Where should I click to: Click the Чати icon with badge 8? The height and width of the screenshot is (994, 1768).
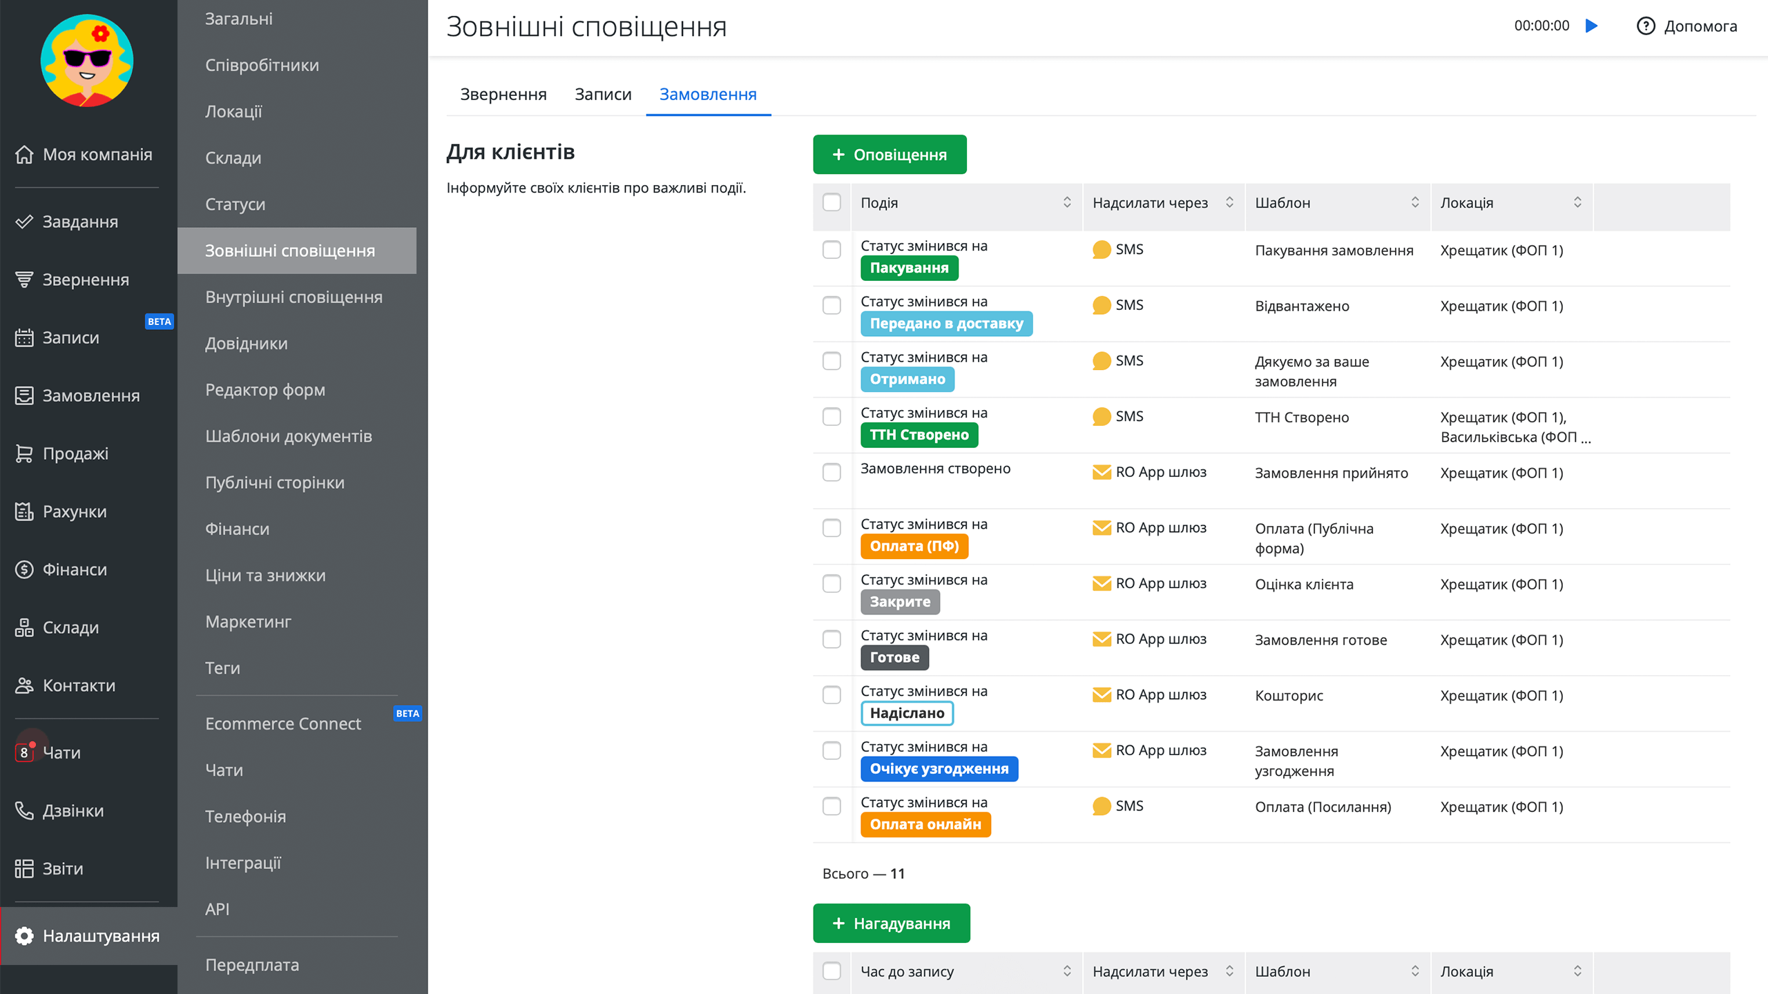point(24,752)
